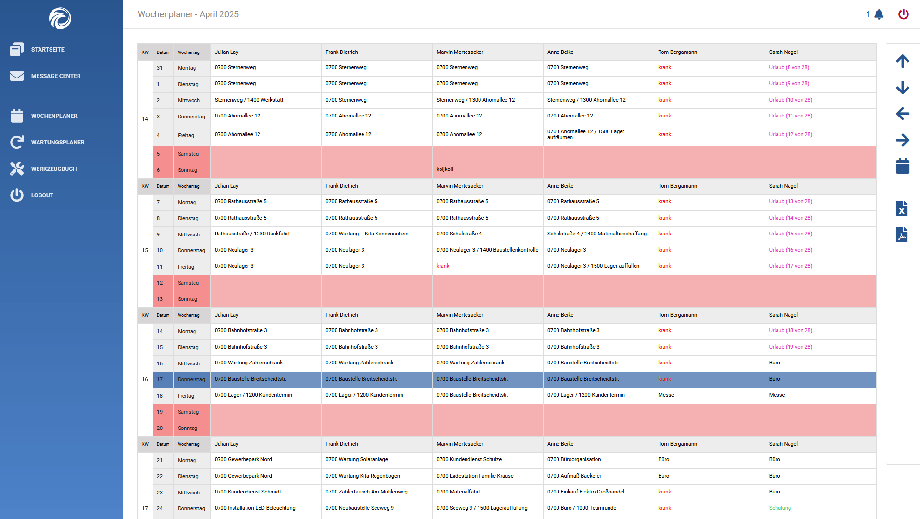
Task: Click the red power icon in header
Action: point(903,14)
